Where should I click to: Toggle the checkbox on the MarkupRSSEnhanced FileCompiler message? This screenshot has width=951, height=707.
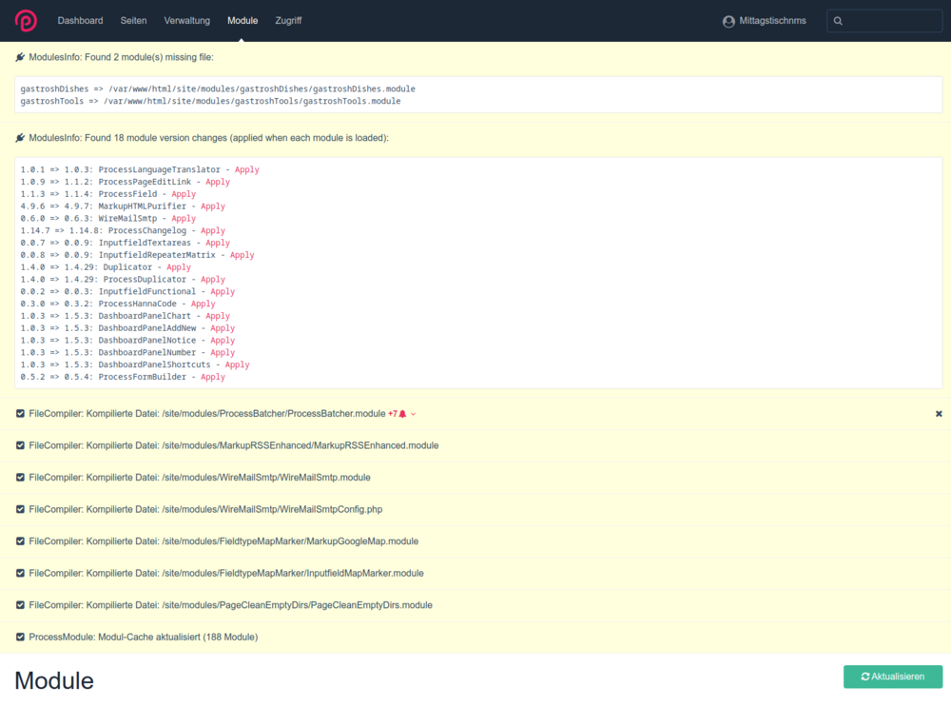20,445
